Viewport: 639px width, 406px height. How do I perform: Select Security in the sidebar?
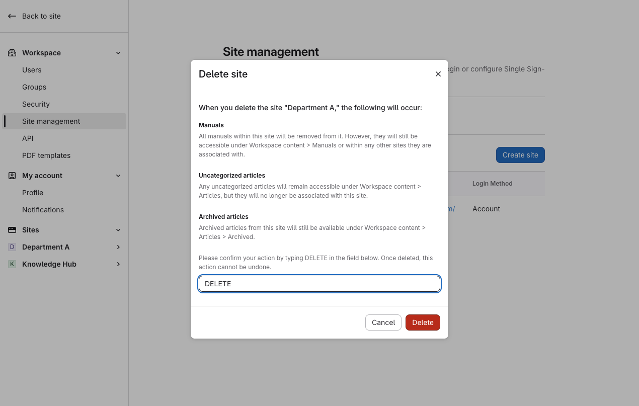pyautogui.click(x=36, y=104)
